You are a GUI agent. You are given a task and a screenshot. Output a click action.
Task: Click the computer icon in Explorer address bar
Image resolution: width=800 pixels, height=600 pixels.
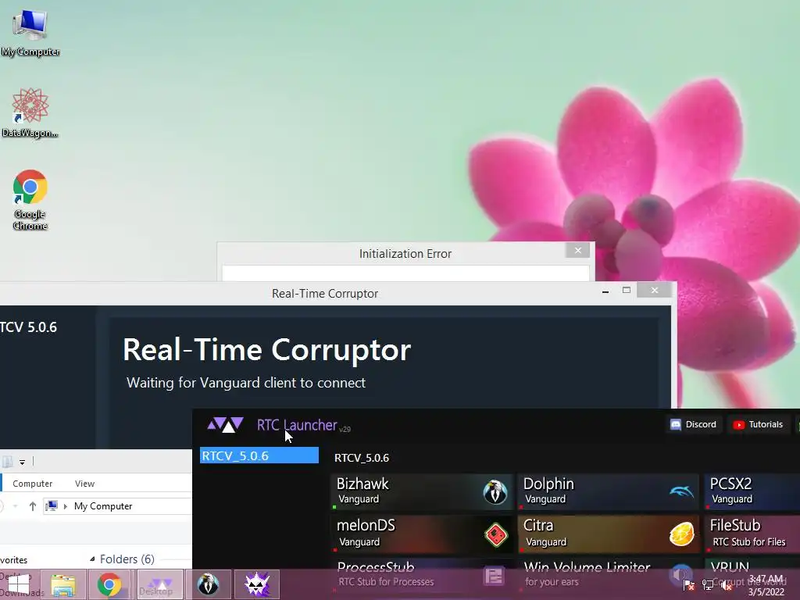coord(52,506)
